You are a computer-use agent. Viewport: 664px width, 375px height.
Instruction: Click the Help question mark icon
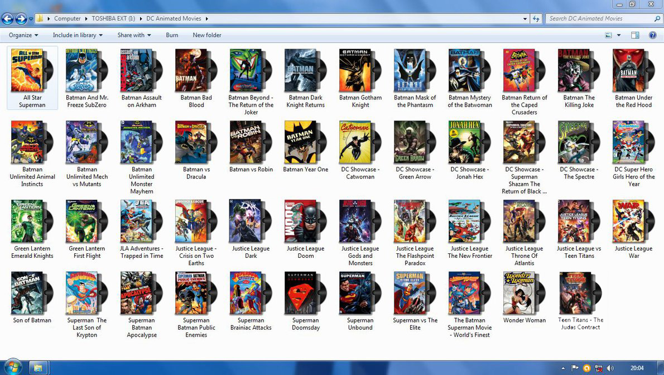pos(653,35)
